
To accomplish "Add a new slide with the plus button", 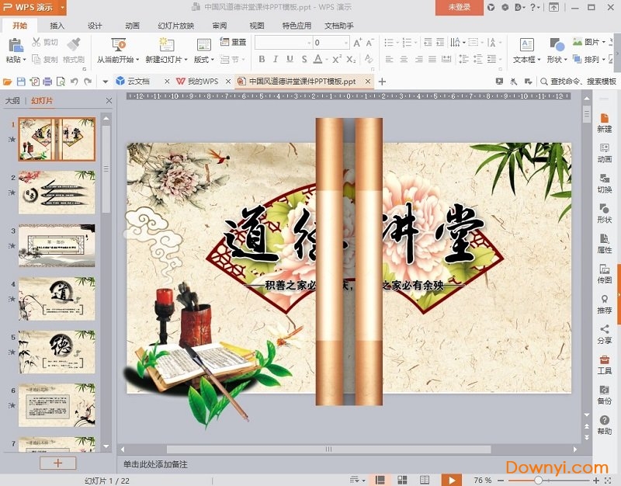I will coord(58,463).
